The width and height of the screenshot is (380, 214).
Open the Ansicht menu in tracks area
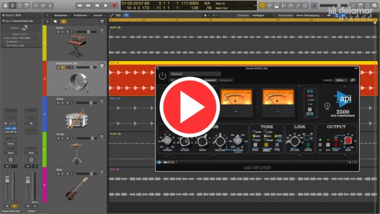click(99, 15)
